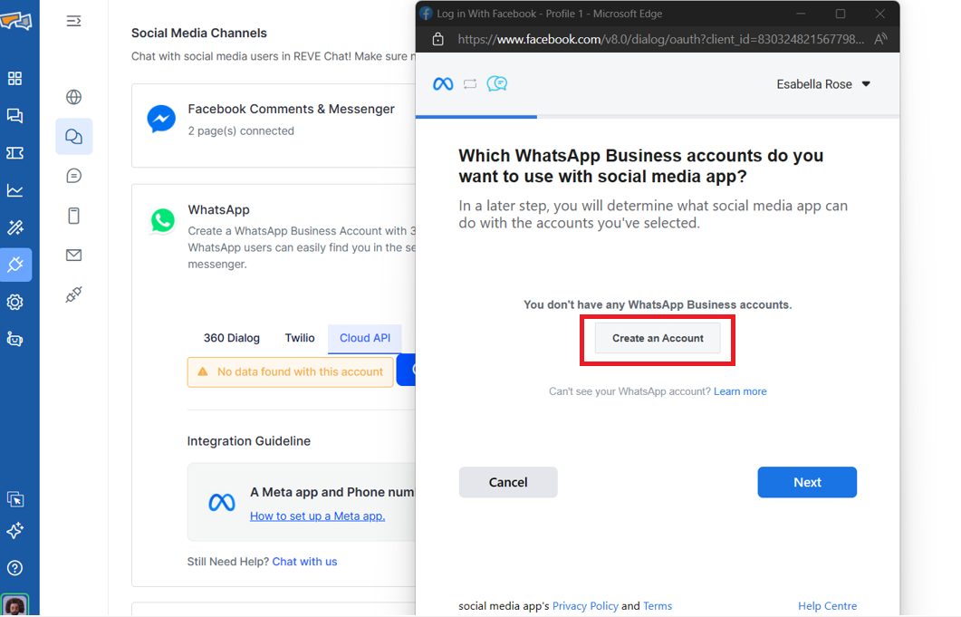Screen dimensions: 961x617
Task: Collapse the secondary menu with hamburger icon
Action: pyautogui.click(x=73, y=22)
